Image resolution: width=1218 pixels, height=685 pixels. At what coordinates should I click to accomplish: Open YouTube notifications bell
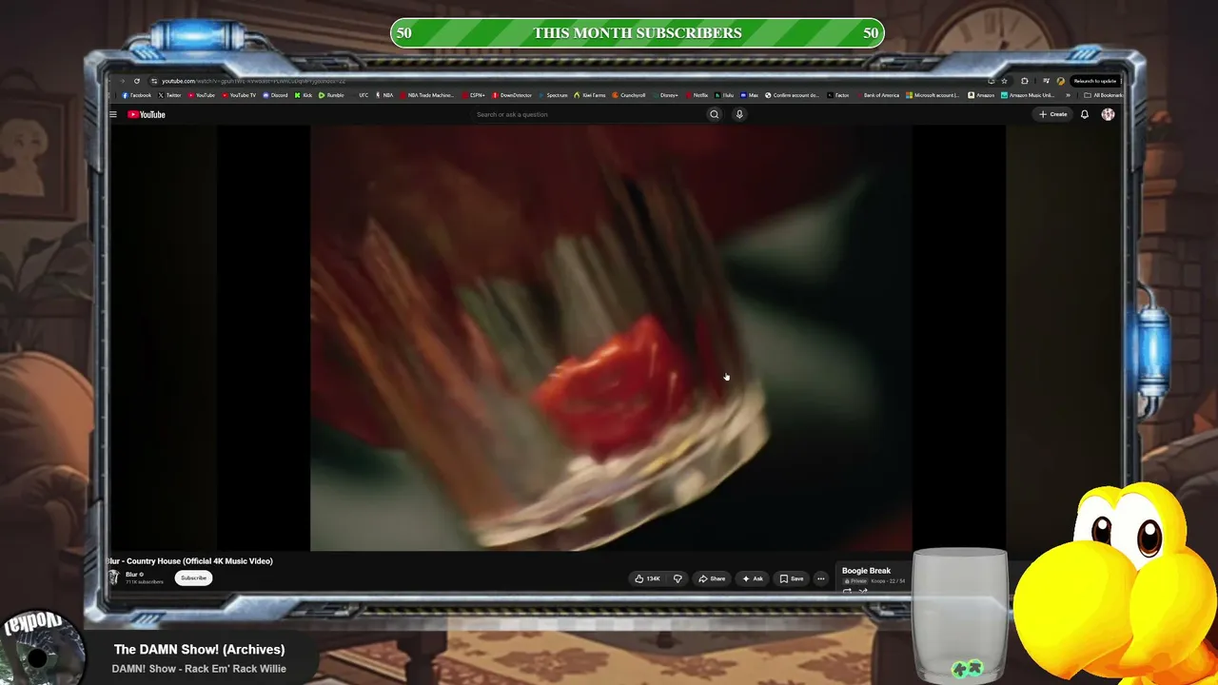click(1084, 114)
